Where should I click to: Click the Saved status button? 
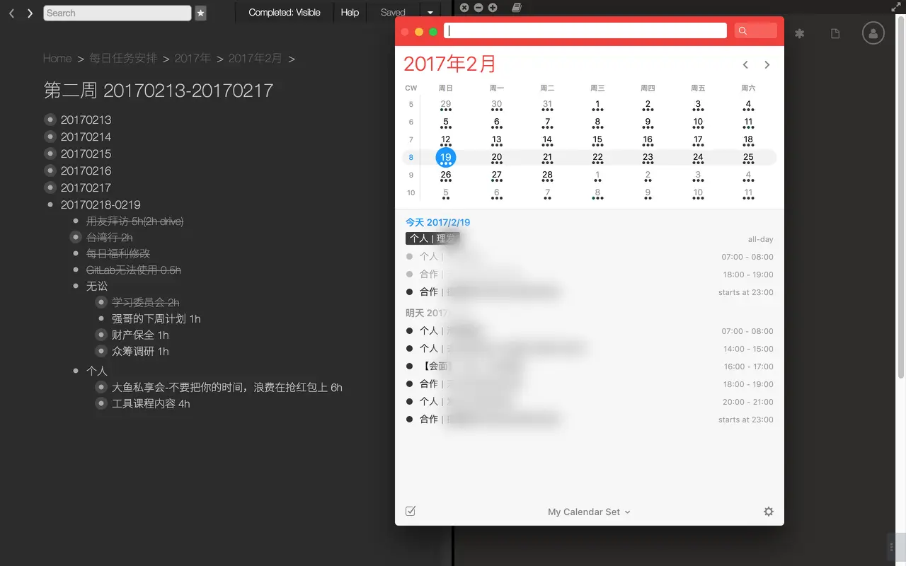pos(393,13)
